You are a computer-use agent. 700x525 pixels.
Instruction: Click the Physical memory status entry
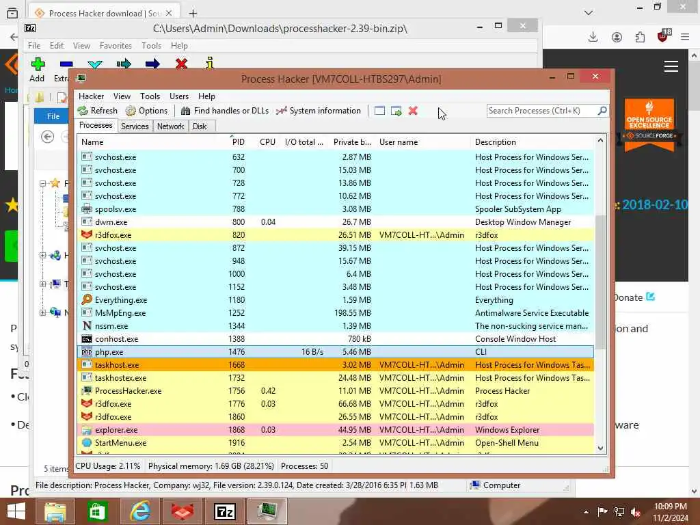point(211,466)
